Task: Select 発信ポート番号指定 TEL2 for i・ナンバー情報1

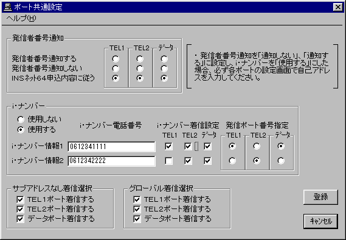Action: coord(257,146)
